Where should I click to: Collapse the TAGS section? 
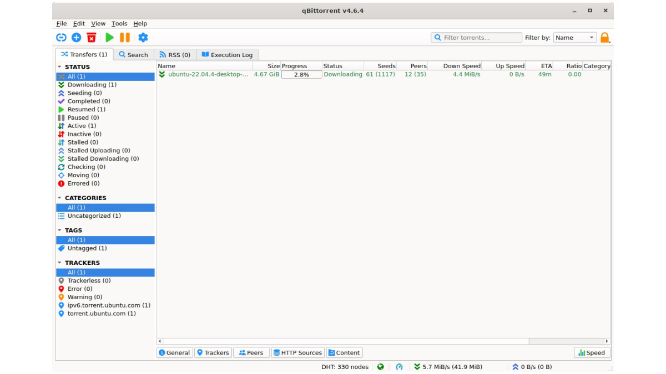click(59, 230)
